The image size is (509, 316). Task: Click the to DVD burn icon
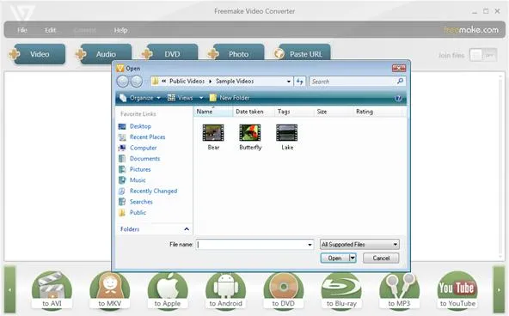pyautogui.click(x=284, y=290)
